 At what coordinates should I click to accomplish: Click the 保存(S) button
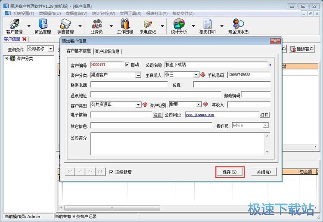tap(230, 172)
